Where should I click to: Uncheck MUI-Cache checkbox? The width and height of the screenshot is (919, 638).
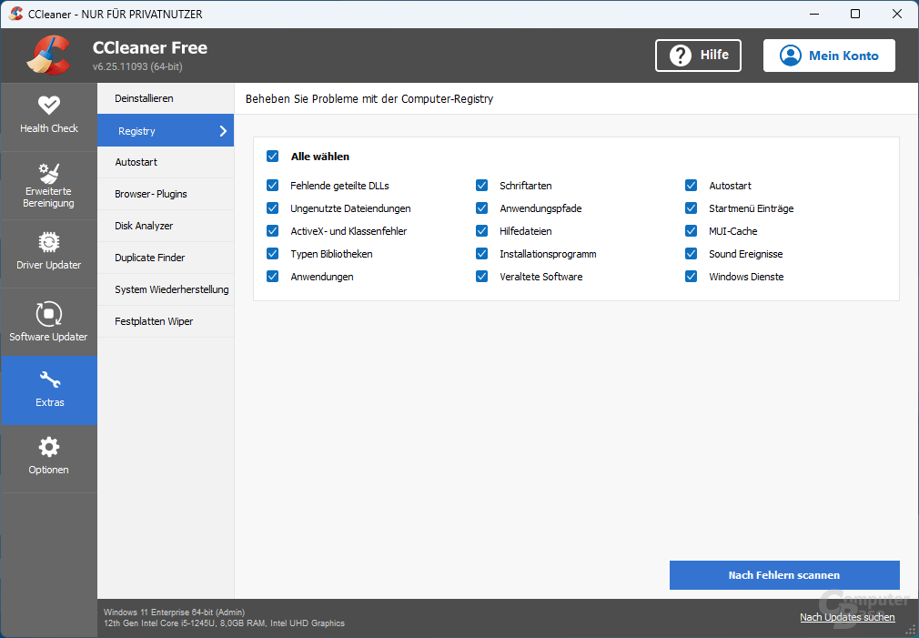(x=691, y=231)
